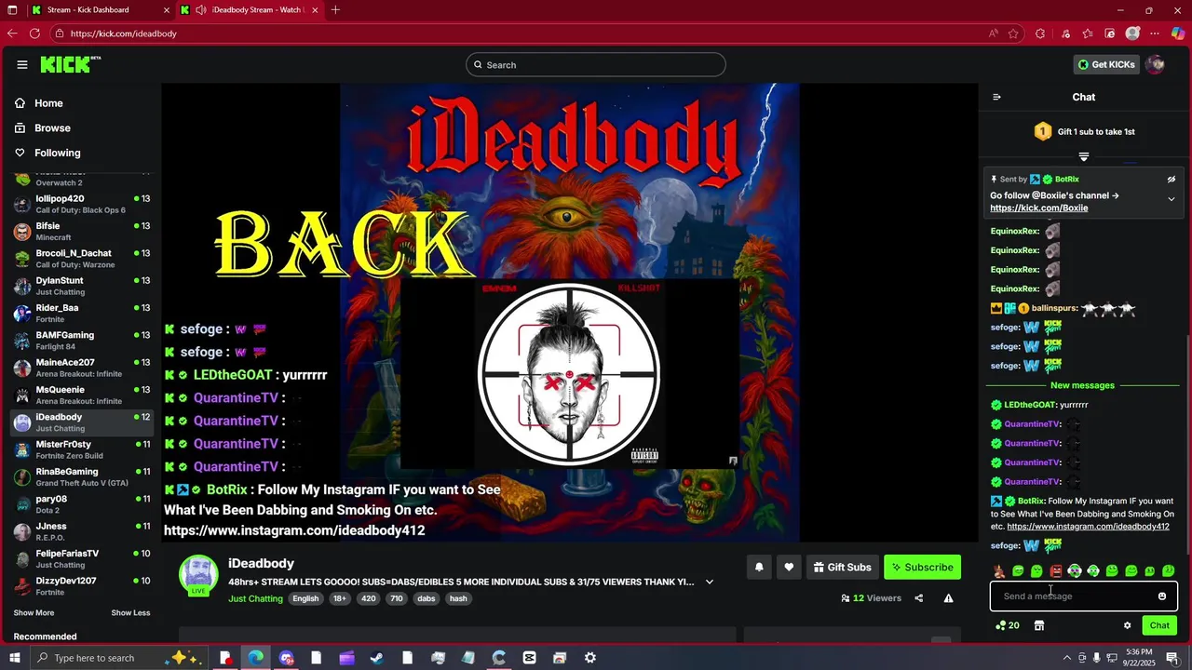Open JJness R.E.P.O. channel

point(82,531)
